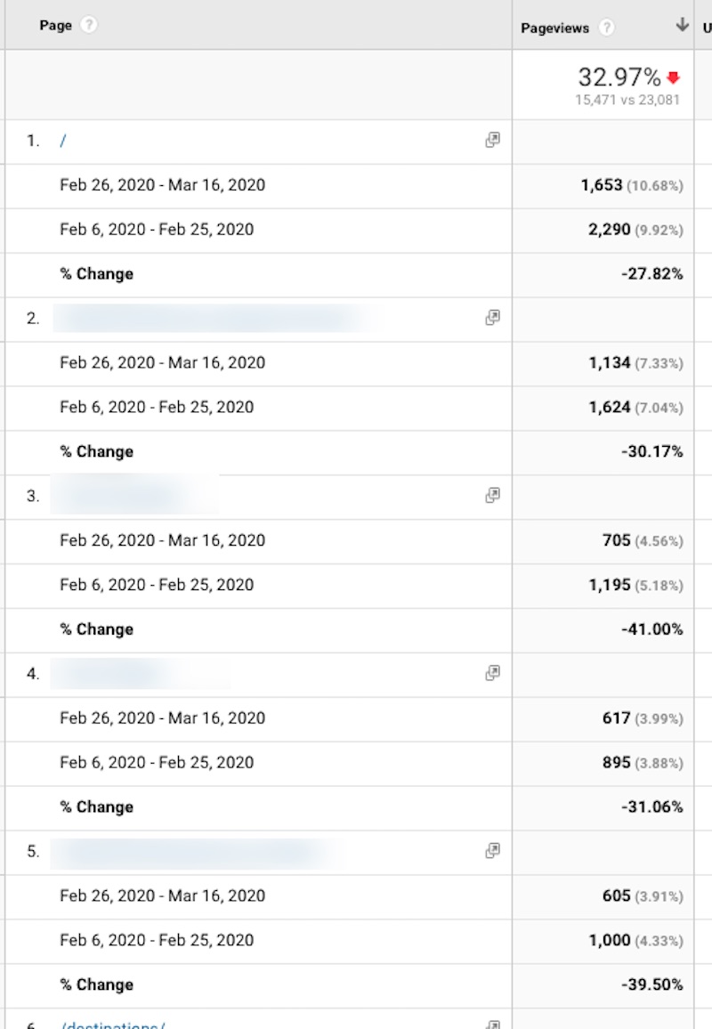The height and width of the screenshot is (1029, 712).
Task: Click the Pageviews column header
Action: click(554, 28)
